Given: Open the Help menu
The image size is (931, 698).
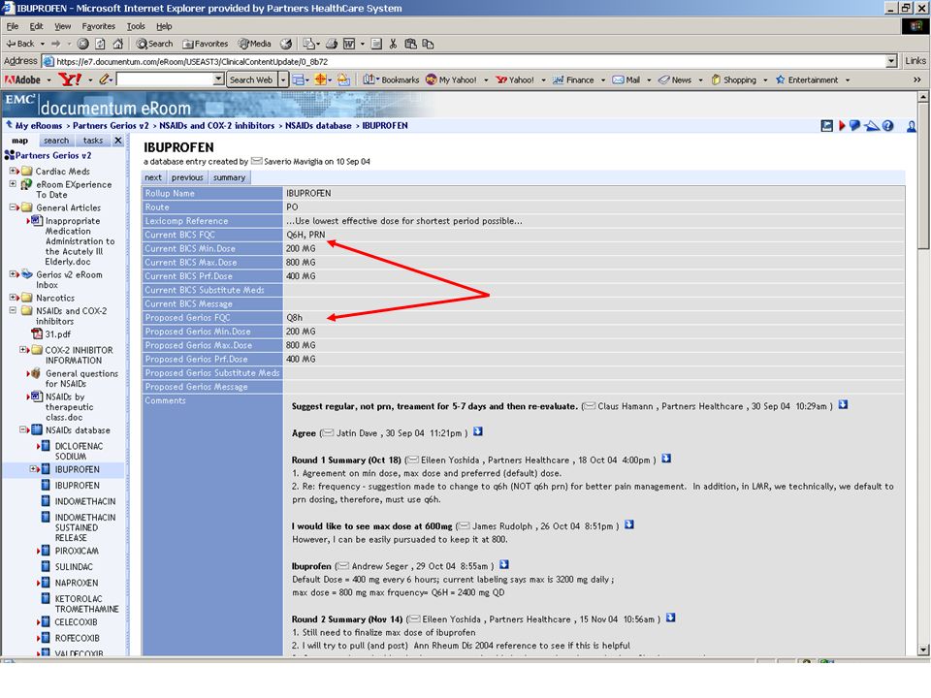Looking at the screenshot, I should point(164,26).
